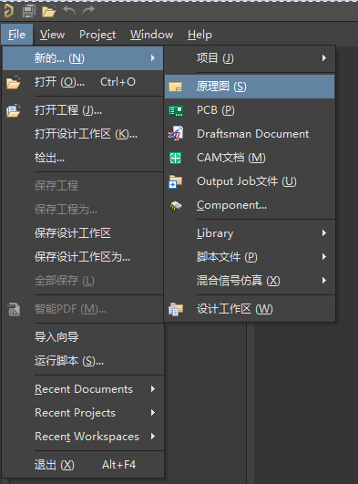Expand the 项目 (J) submenu arrow
This screenshot has width=358, height=484.
pos(324,58)
